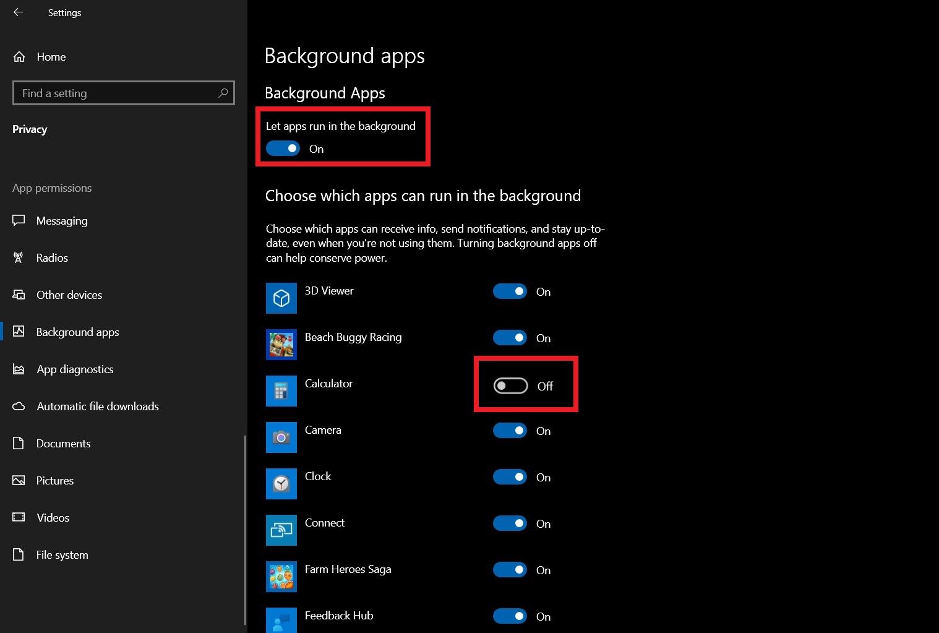Image resolution: width=939 pixels, height=633 pixels.
Task: Go to Automatic file downloads
Action: pos(97,407)
